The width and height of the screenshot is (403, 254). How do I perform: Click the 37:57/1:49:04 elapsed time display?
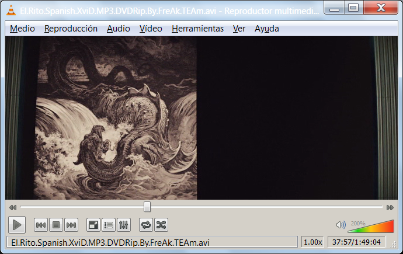point(356,242)
